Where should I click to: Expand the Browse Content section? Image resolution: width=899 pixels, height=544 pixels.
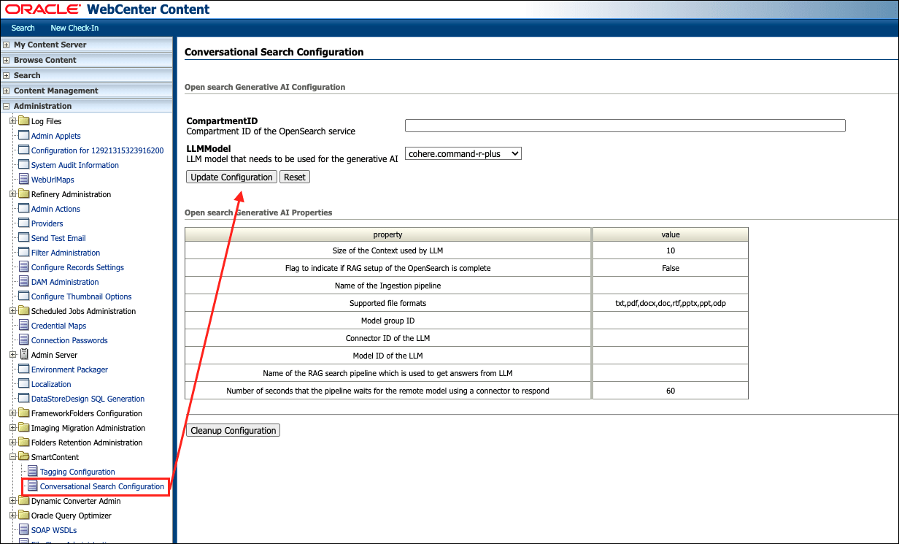click(7, 60)
